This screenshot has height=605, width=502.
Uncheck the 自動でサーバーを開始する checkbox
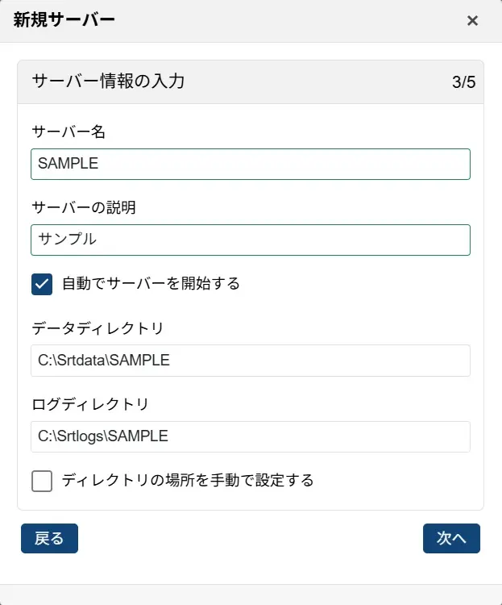click(x=42, y=284)
